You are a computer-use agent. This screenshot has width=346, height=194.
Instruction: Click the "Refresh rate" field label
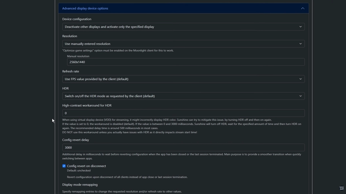coord(71,71)
